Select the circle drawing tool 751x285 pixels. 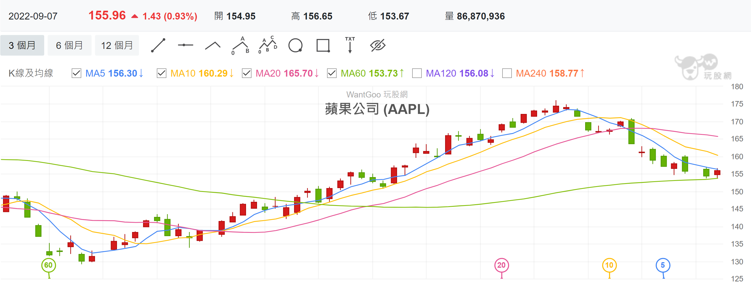click(295, 46)
